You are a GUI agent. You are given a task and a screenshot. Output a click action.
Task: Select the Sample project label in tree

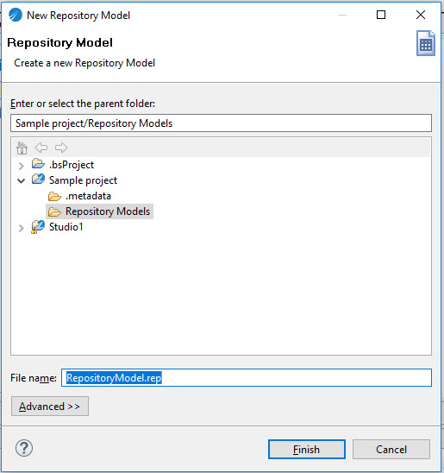pos(83,180)
